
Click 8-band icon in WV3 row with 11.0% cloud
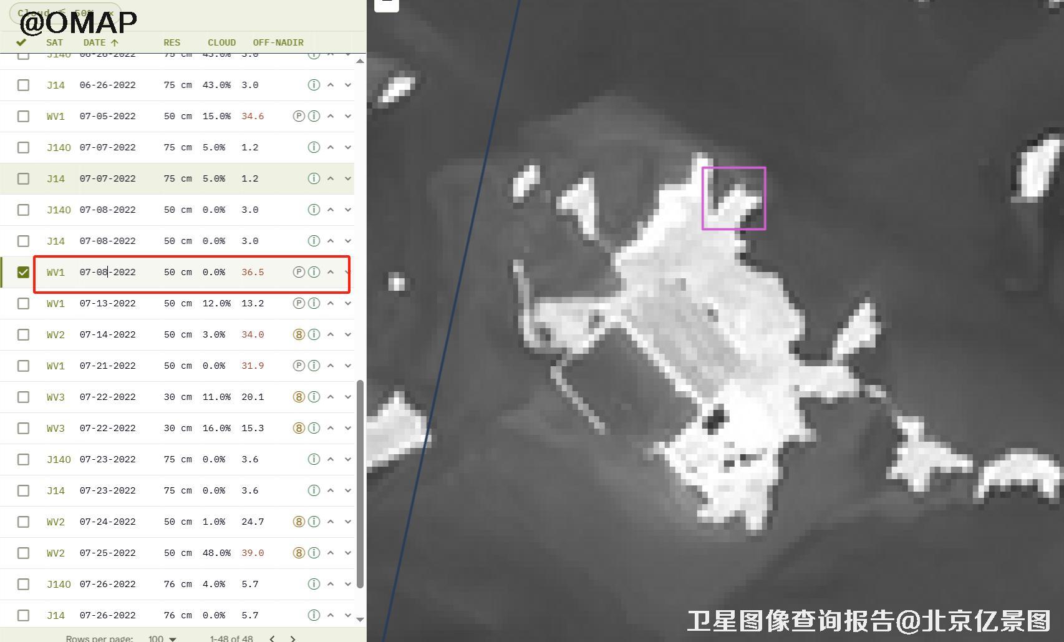point(299,397)
